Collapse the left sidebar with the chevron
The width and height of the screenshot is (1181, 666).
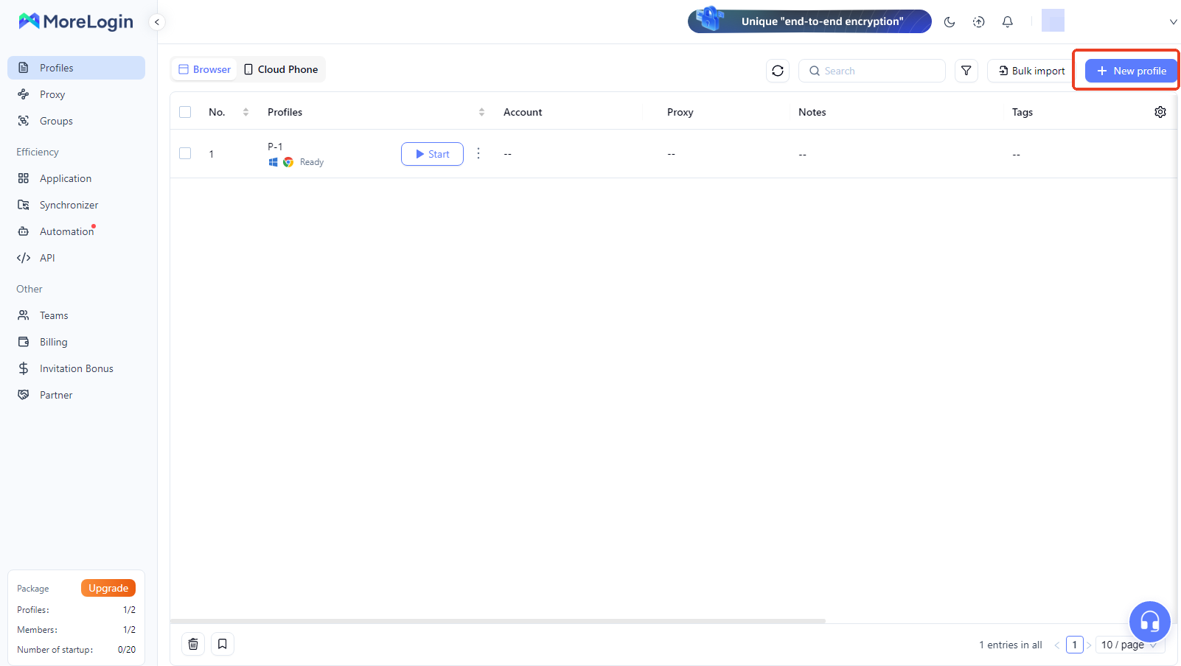[x=156, y=22]
